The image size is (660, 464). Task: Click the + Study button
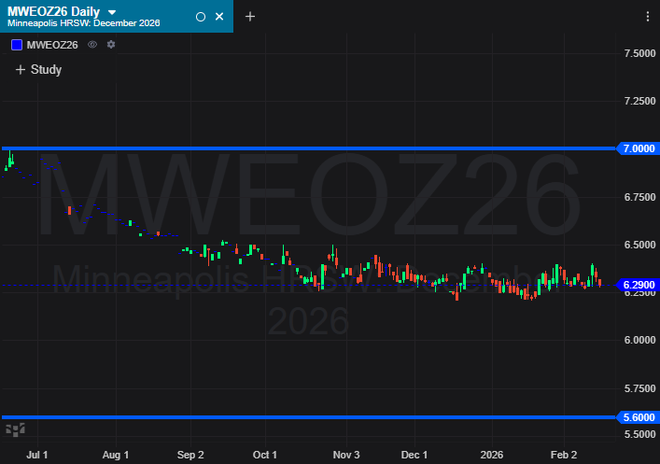[x=38, y=69]
